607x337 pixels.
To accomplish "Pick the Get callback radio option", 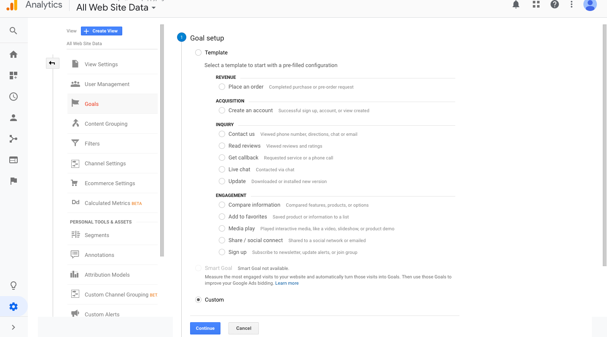I will pos(222,158).
